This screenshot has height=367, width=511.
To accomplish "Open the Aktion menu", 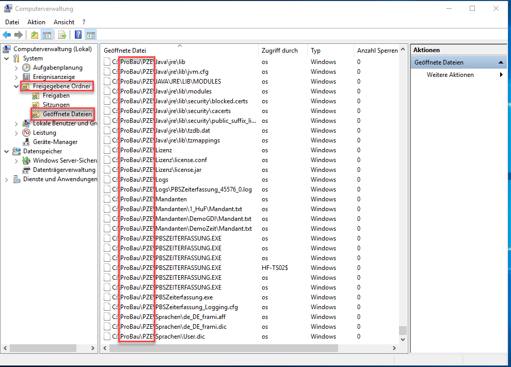I will point(36,22).
